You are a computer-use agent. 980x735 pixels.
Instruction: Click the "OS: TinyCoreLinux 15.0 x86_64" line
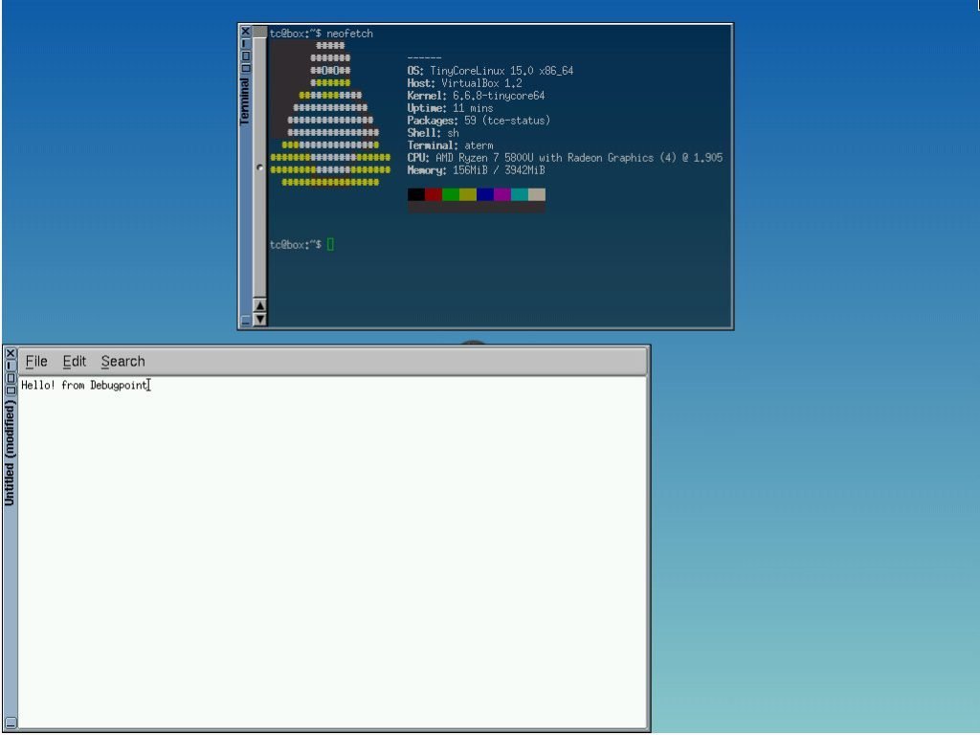point(490,71)
